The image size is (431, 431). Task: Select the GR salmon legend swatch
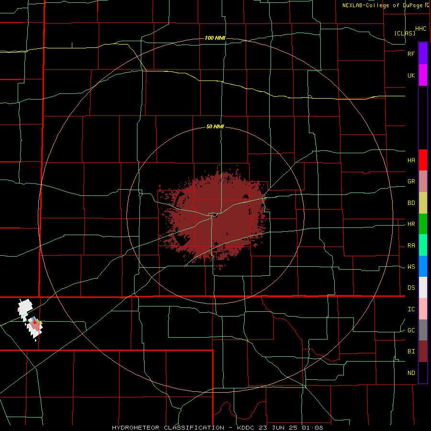(x=423, y=181)
